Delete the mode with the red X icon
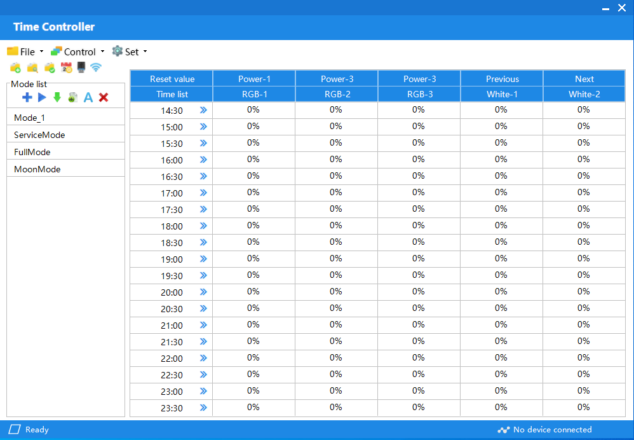This screenshot has height=440, width=634. (x=104, y=97)
